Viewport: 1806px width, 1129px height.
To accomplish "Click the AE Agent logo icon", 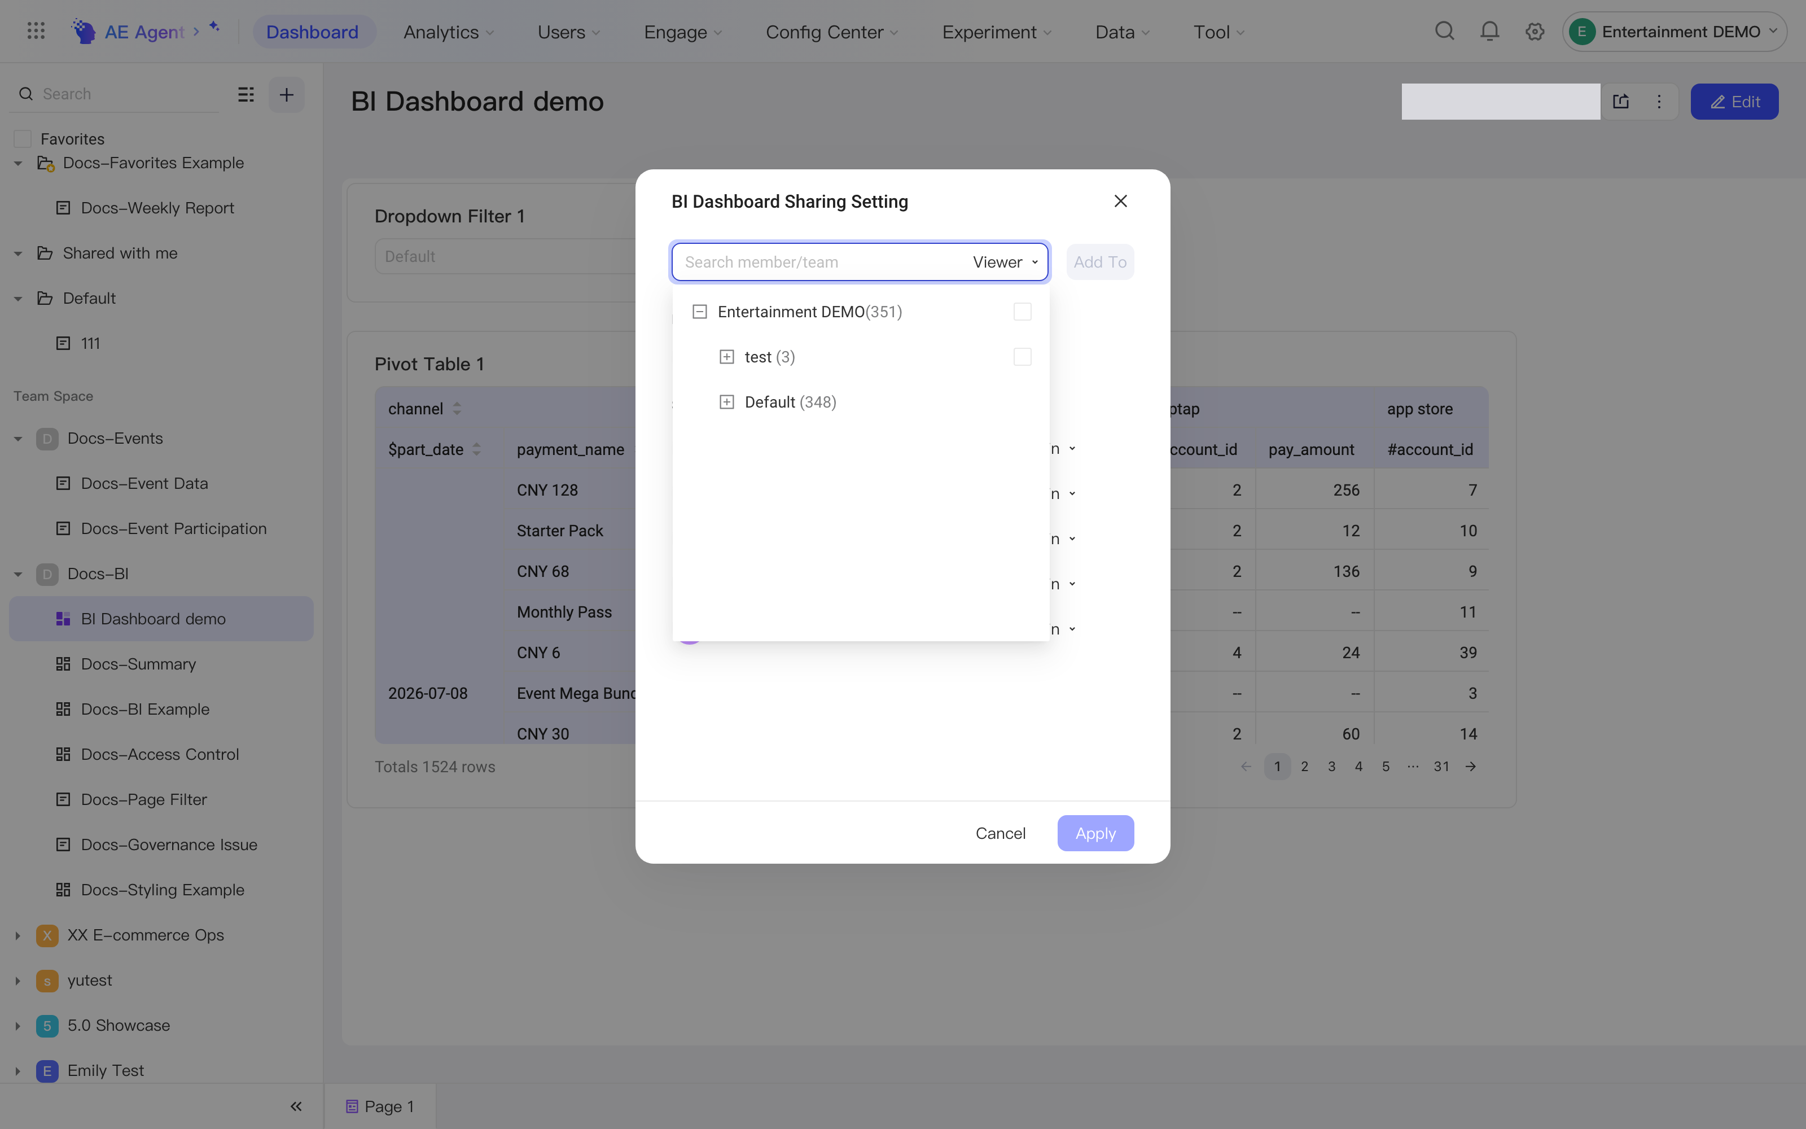I will click(83, 32).
